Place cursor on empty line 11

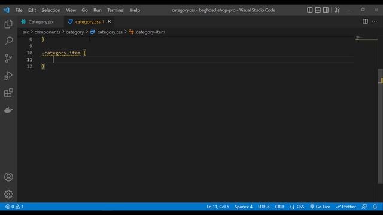(197, 60)
